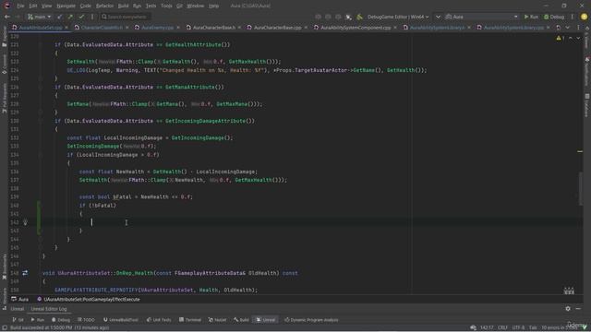The image size is (591, 332).
Task: Click line number 139 in the gutter
Action: [15, 196]
